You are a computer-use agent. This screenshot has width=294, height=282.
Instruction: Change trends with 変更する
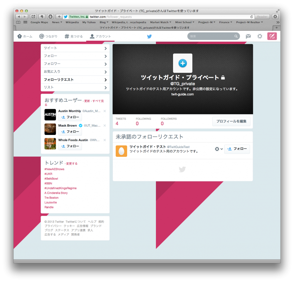point(72,164)
